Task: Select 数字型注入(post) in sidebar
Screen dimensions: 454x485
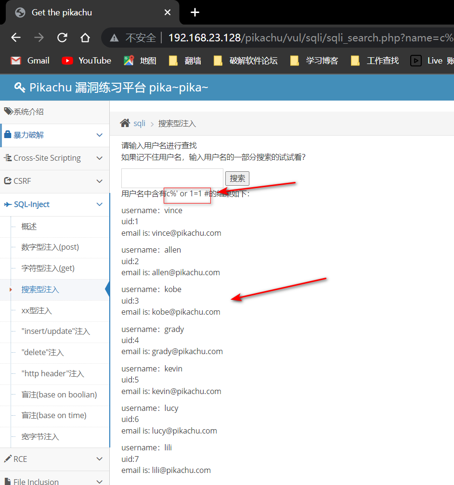Action: [50, 247]
